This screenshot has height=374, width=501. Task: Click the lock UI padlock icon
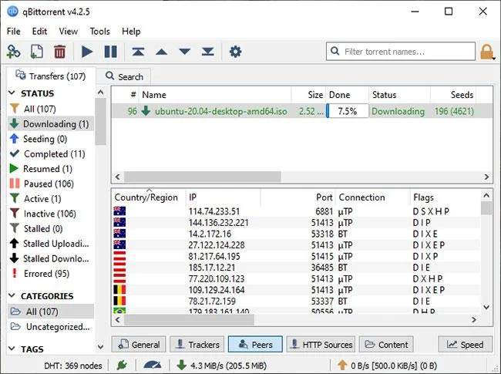pos(487,52)
